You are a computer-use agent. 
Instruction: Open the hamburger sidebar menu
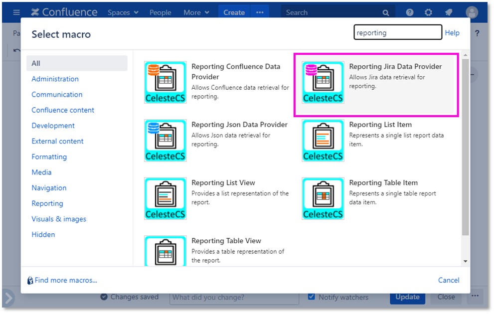point(16,12)
